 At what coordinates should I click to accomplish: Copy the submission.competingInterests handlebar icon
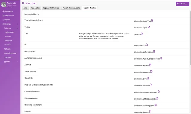[x=158, y=92]
